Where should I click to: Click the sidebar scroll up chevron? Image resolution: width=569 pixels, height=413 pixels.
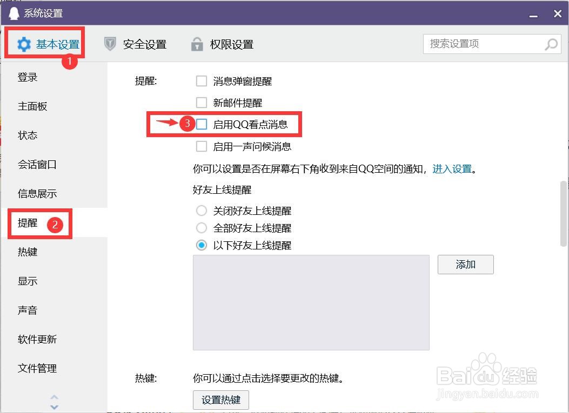pyautogui.click(x=54, y=397)
